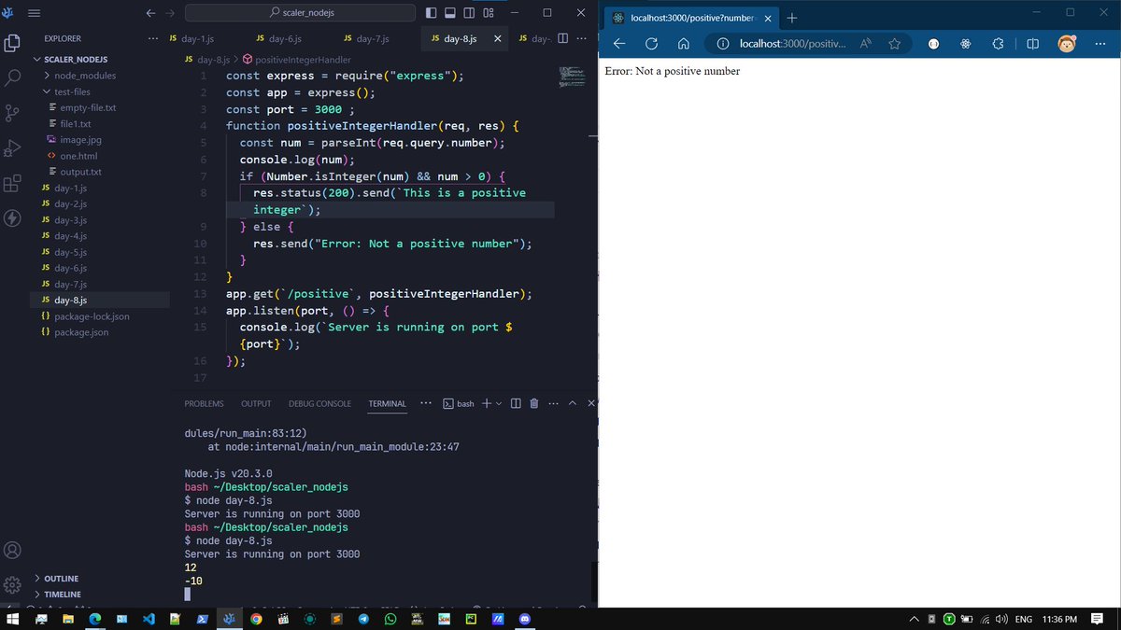Screen dimensions: 1121x630
Task: Open the Explorer panel's ellipsis menu
Action: (x=153, y=38)
